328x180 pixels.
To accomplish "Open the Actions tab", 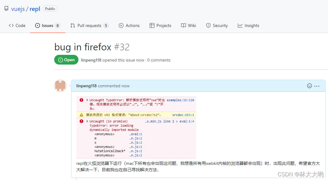I will click(x=129, y=25).
